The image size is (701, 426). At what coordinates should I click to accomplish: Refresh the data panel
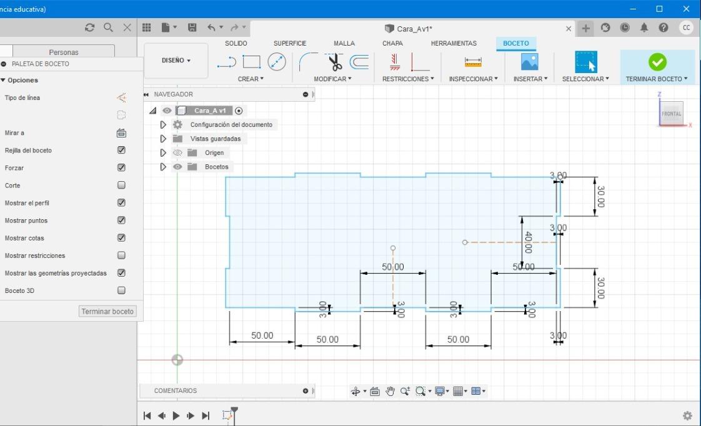[x=90, y=27]
